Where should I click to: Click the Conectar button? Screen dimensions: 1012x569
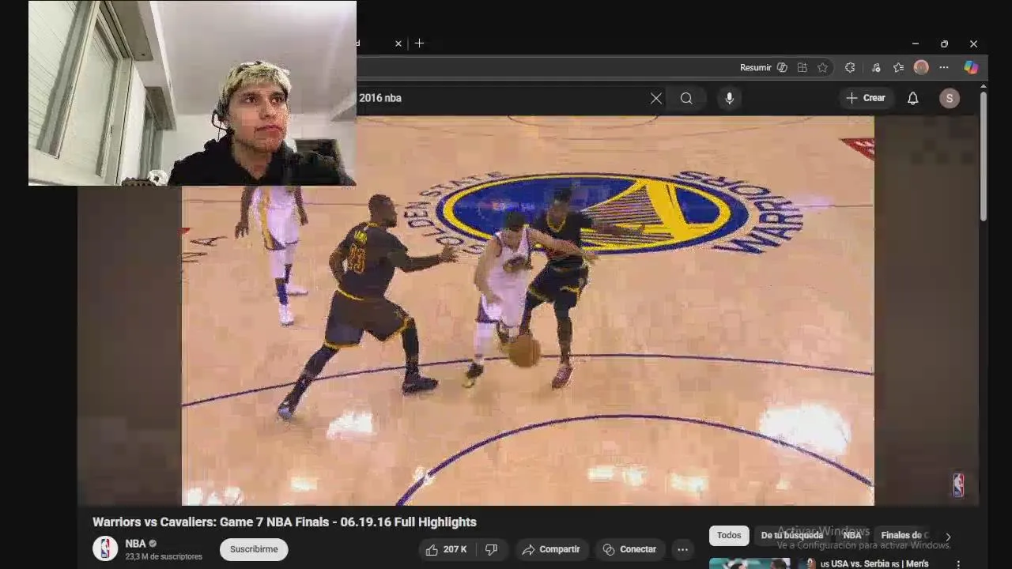(629, 549)
